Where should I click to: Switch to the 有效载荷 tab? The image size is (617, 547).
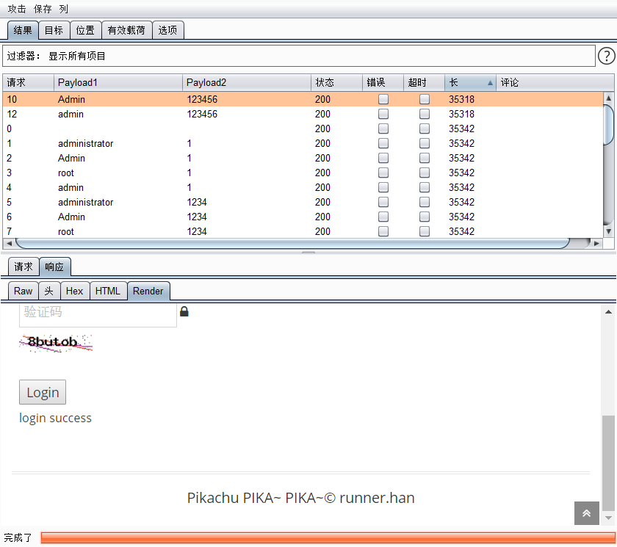point(126,30)
